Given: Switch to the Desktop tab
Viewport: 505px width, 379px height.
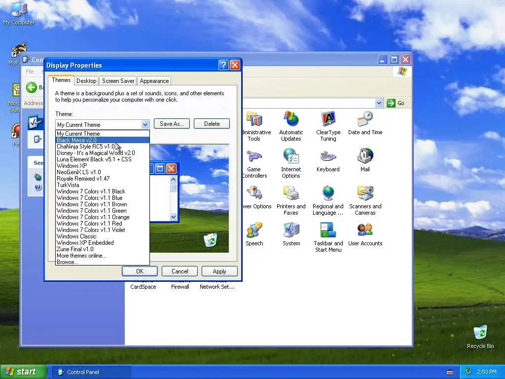Looking at the screenshot, I should pyautogui.click(x=86, y=81).
